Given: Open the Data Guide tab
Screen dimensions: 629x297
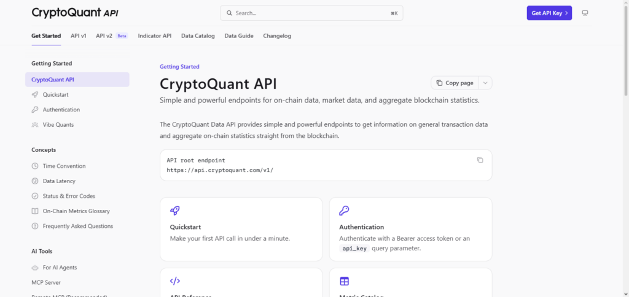Looking at the screenshot, I should 239,36.
